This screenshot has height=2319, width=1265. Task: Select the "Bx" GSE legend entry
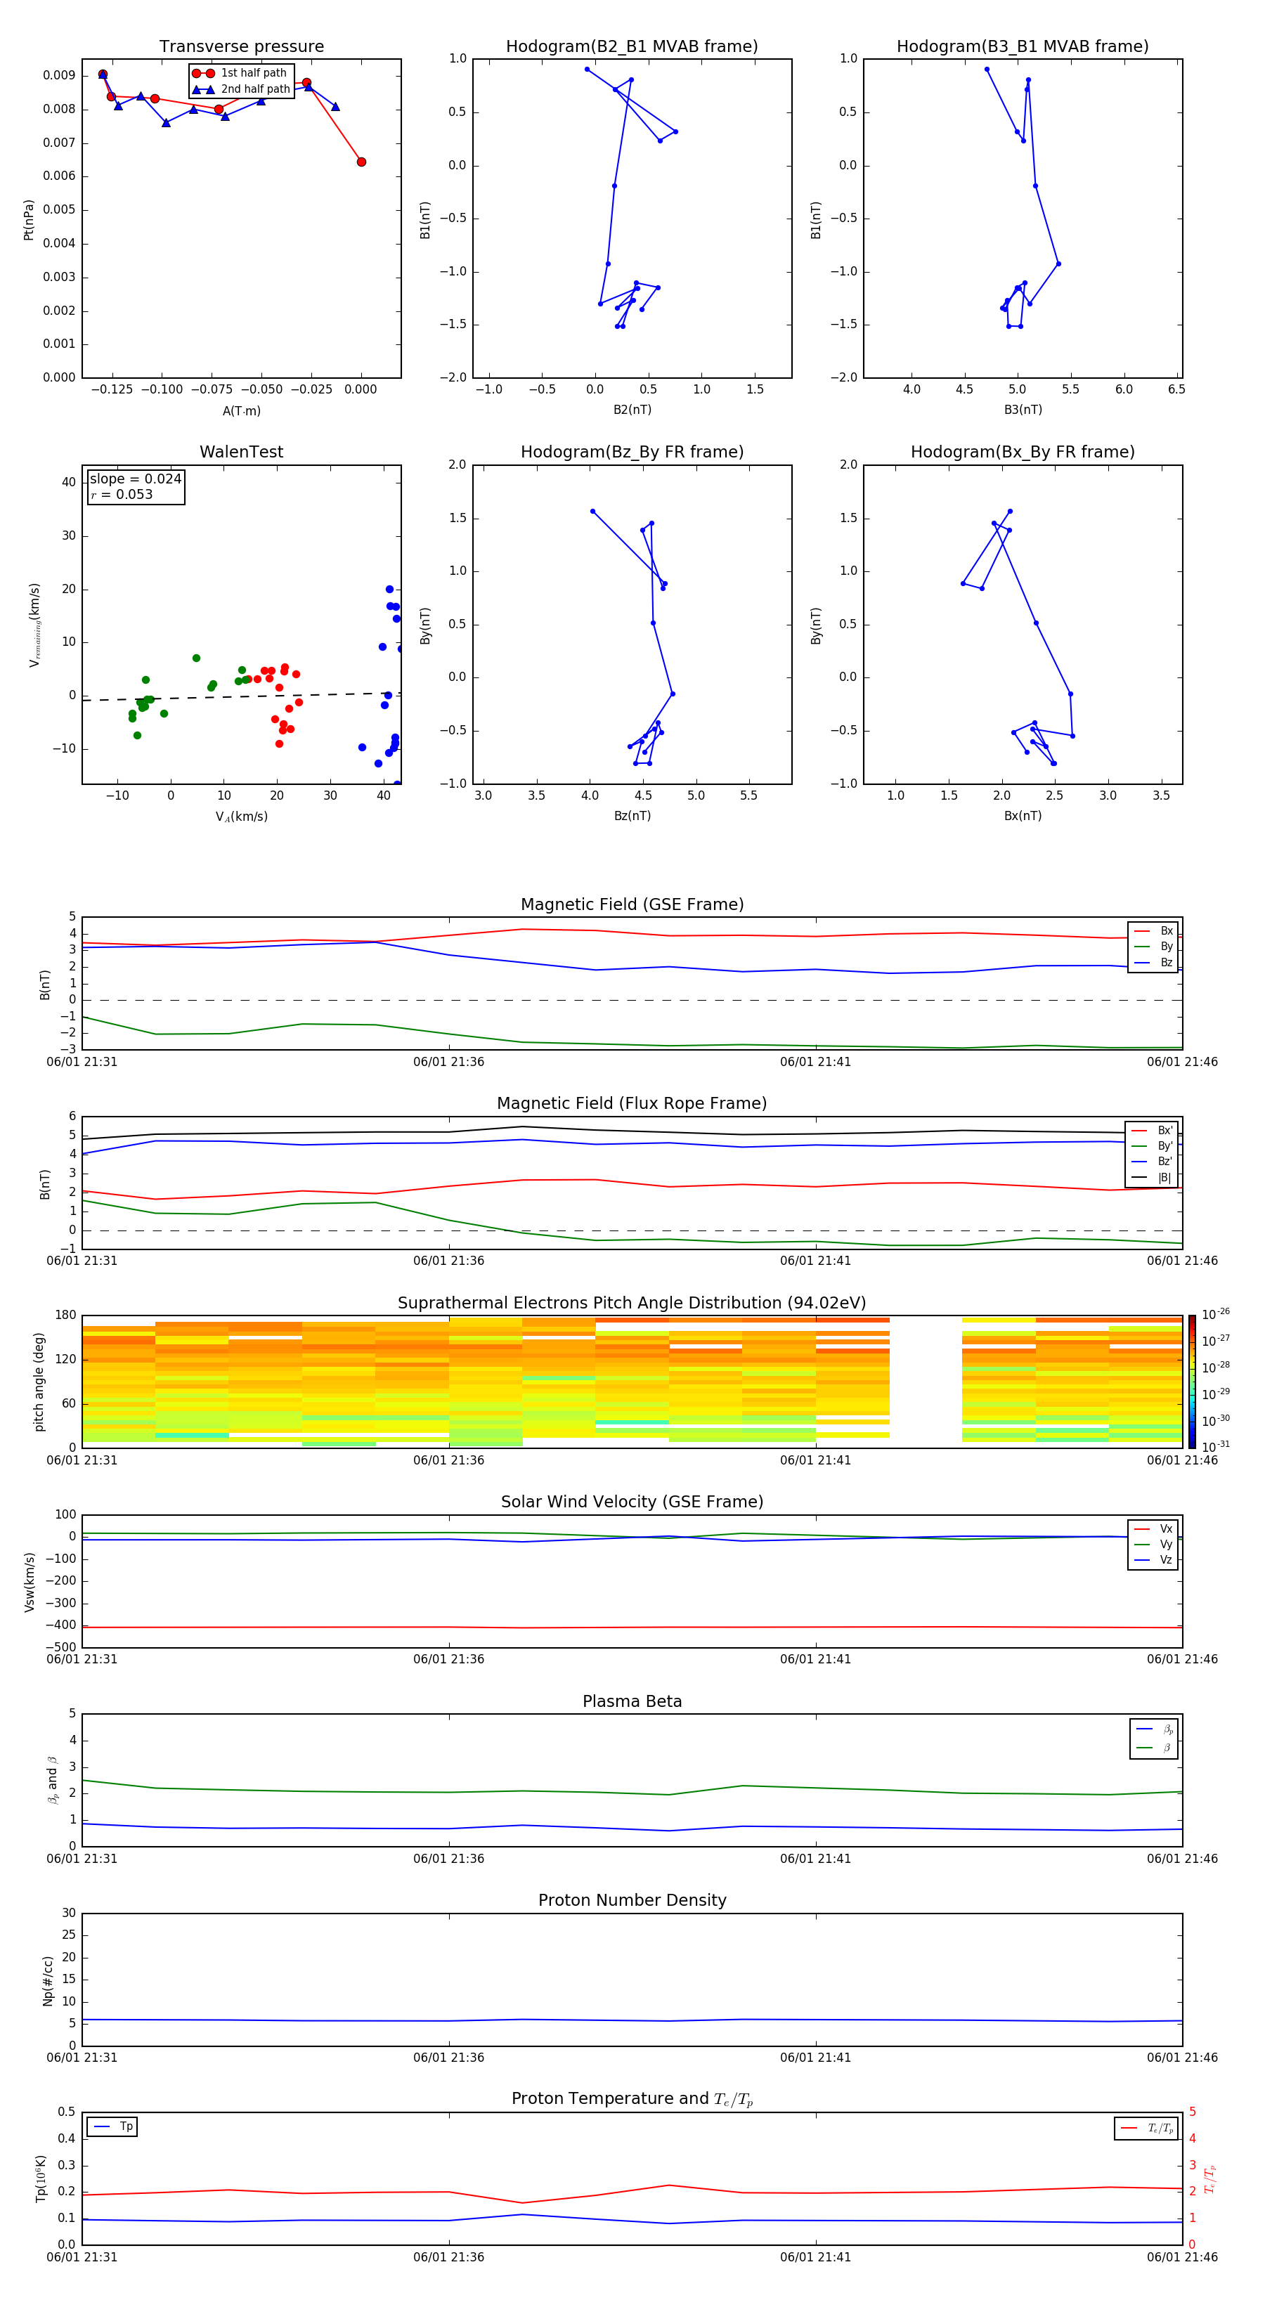tap(1153, 932)
